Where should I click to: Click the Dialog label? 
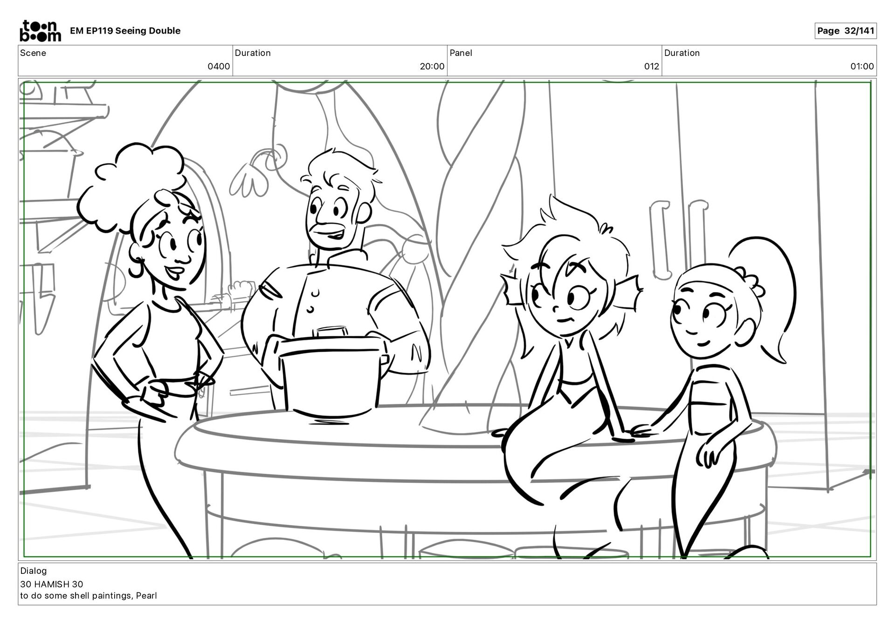point(34,571)
